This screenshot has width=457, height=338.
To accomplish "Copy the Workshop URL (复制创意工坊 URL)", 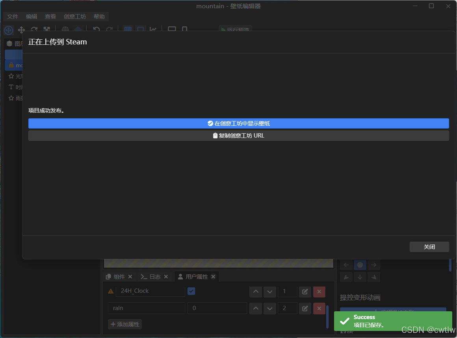I will (238, 136).
